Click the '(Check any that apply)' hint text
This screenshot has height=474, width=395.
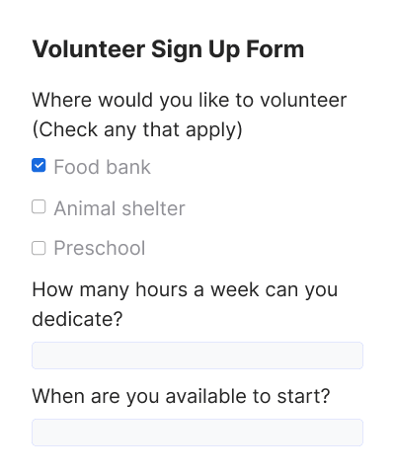137,129
